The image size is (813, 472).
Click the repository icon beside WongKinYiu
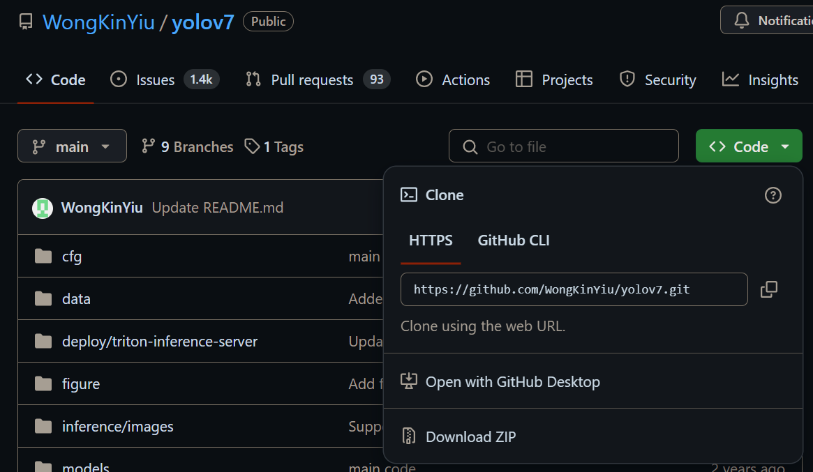26,22
